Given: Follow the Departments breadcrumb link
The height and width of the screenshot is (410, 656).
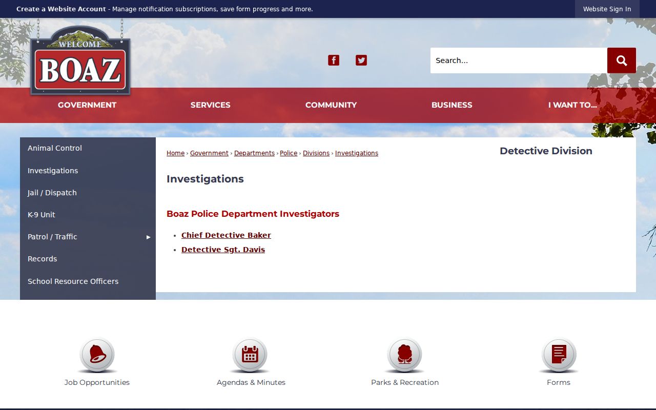Looking at the screenshot, I should [x=254, y=153].
